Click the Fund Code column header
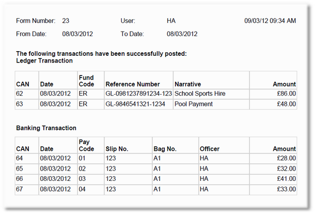Image resolution: width=315 pixels, height=215 pixels. tap(86, 81)
